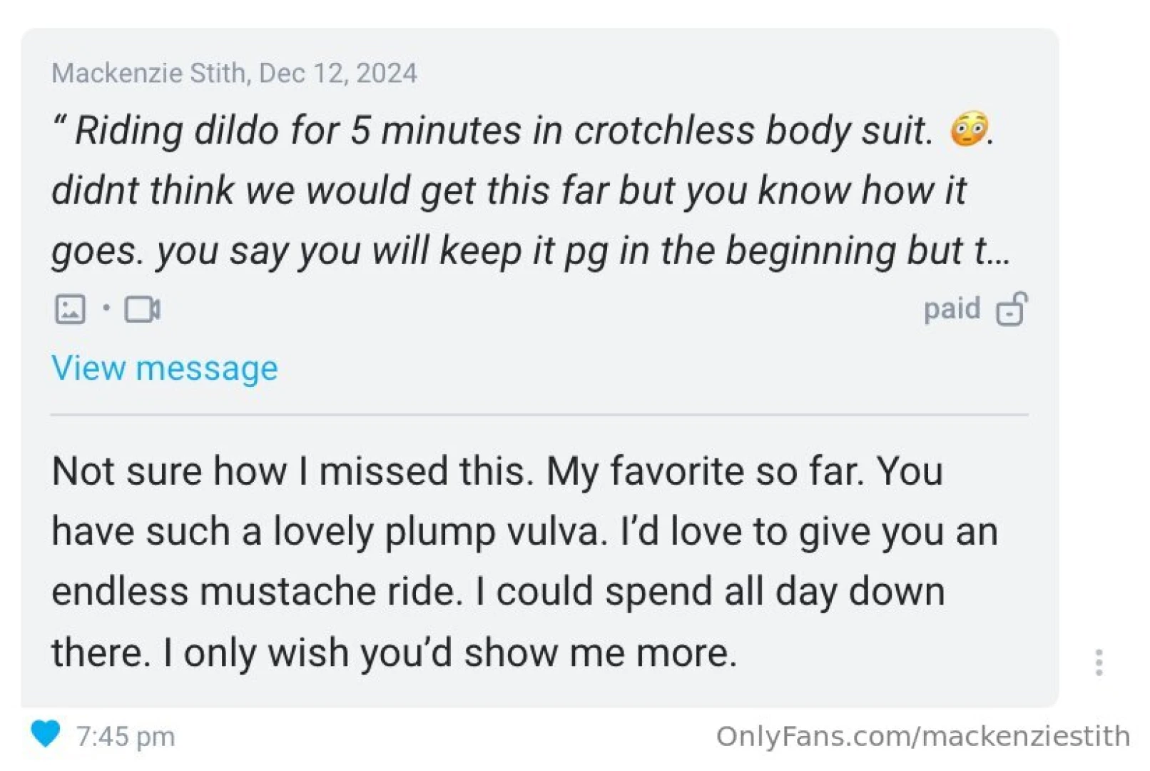Click the last reply line "there. I only wish"
The width and height of the screenshot is (1150, 771).
pyautogui.click(x=394, y=652)
